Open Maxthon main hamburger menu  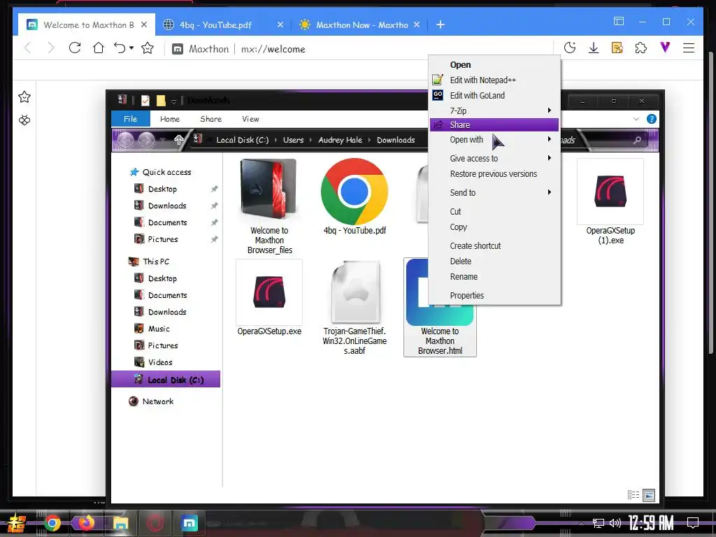point(689,48)
